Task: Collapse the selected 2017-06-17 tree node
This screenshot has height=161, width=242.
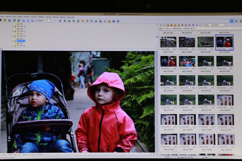Action: [13, 41]
